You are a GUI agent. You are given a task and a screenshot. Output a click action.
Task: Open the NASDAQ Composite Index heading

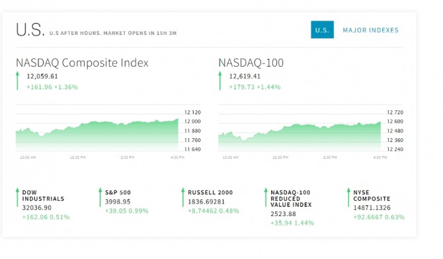tap(82, 63)
